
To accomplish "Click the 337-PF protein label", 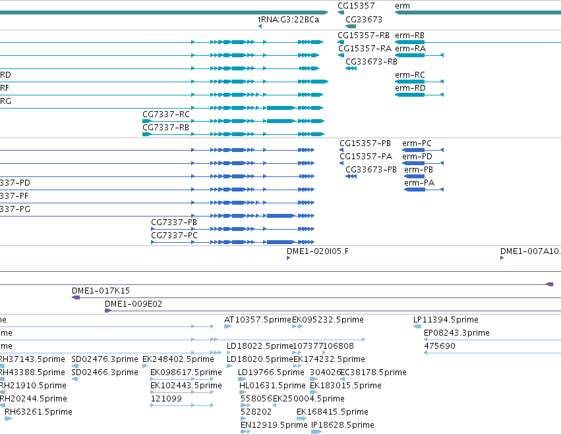I will click(15, 196).
